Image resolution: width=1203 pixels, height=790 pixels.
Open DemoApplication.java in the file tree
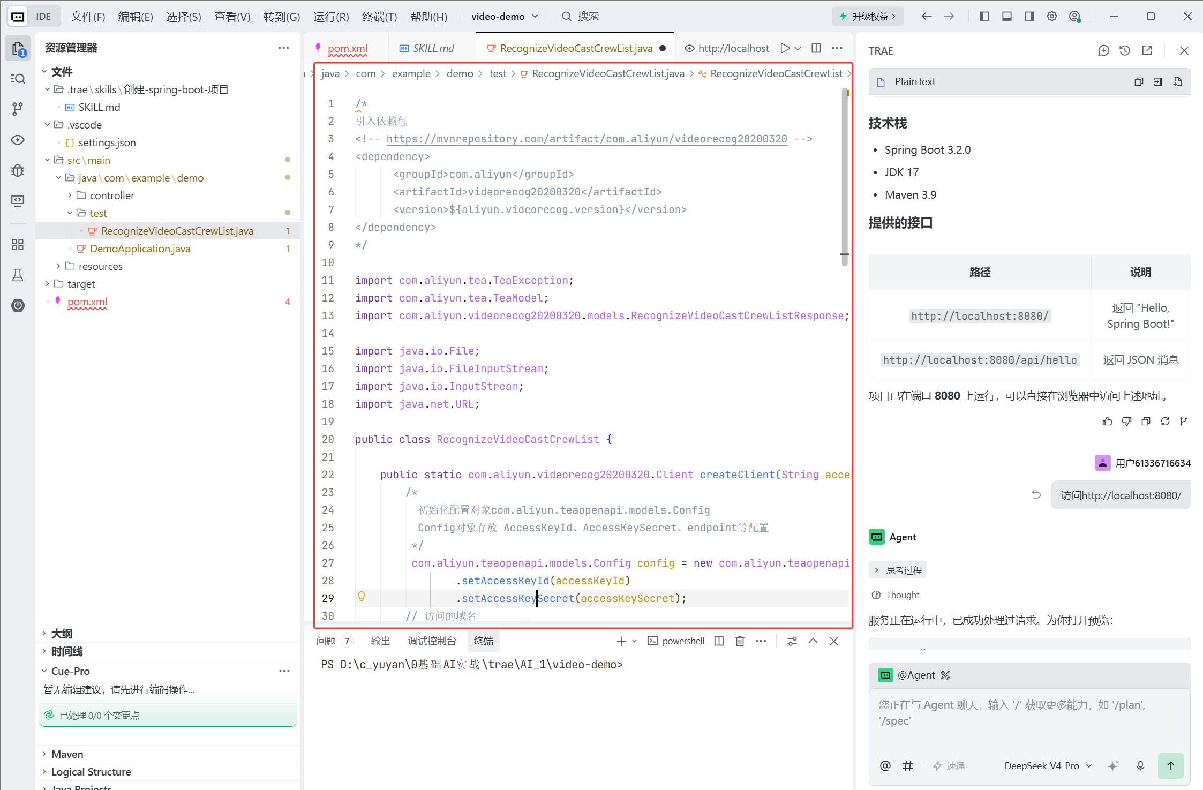tap(140, 249)
